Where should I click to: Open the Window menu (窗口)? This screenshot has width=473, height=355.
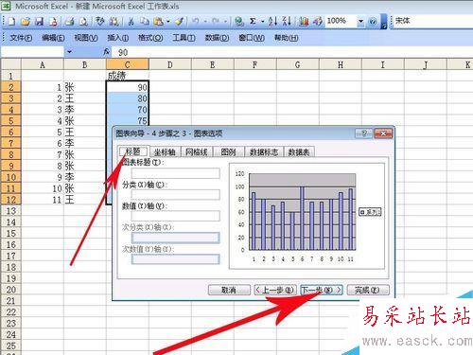(x=252, y=38)
